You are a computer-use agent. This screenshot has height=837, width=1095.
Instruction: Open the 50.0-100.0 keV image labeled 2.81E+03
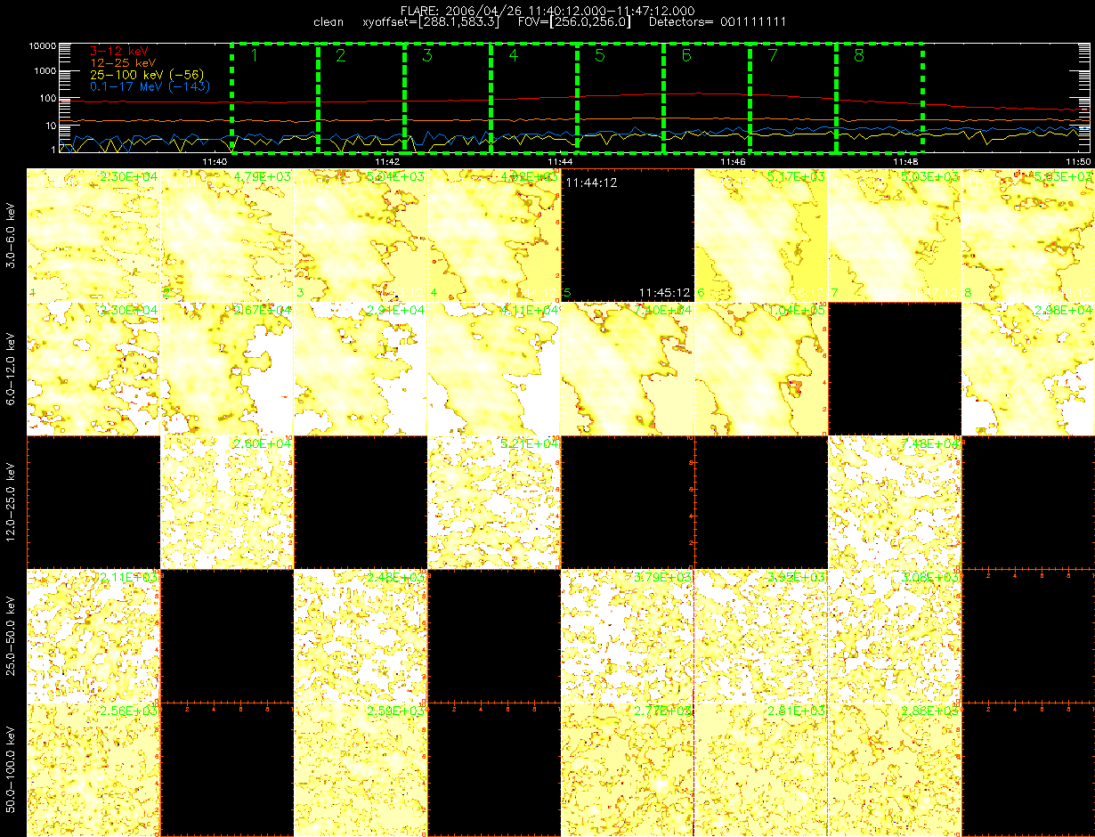tap(761, 769)
